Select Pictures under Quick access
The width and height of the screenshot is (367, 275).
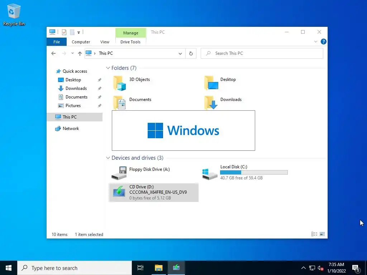pos(73,106)
